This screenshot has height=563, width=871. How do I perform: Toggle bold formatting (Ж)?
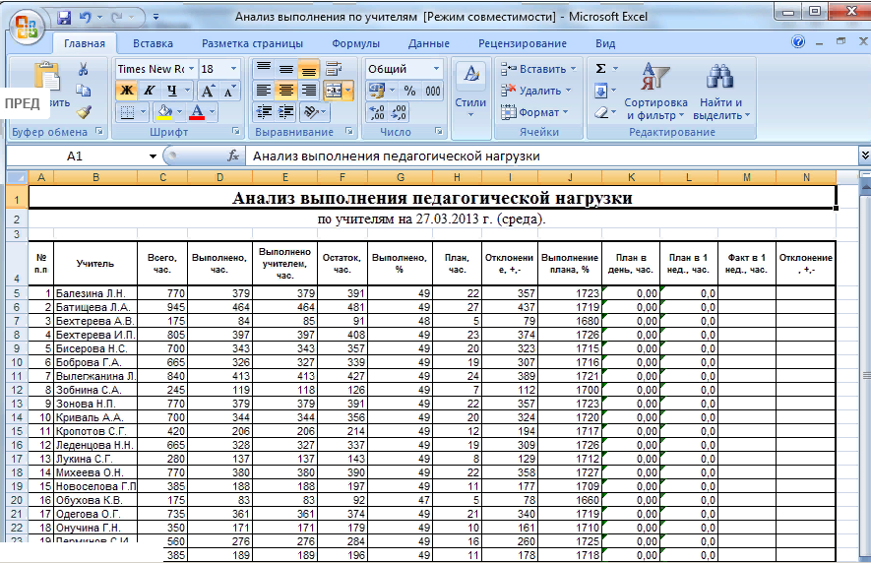(126, 91)
